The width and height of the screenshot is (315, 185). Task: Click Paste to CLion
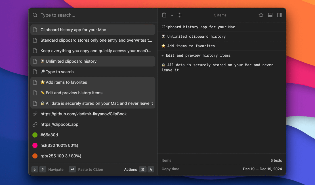pyautogui.click(x=91, y=169)
